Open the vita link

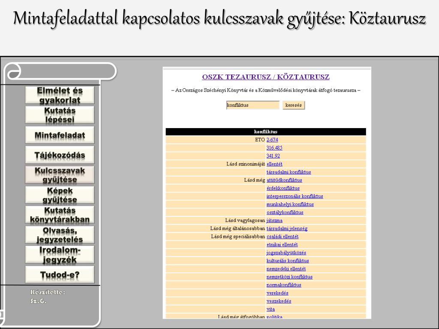[x=271, y=309]
